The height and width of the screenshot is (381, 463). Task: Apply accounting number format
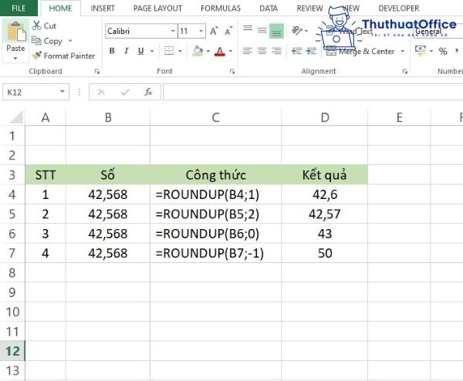[421, 51]
